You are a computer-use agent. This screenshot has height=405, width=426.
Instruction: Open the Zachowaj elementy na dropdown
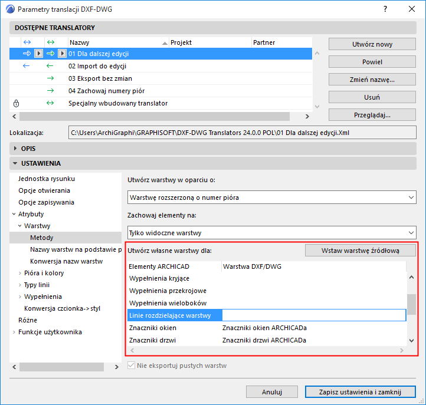271,233
